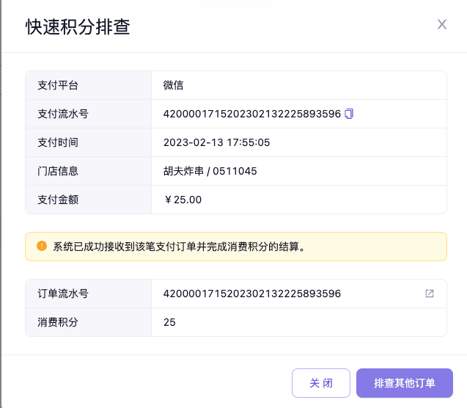The image size is (467, 408).
Task: Click the 订单流水号 label
Action: click(63, 294)
